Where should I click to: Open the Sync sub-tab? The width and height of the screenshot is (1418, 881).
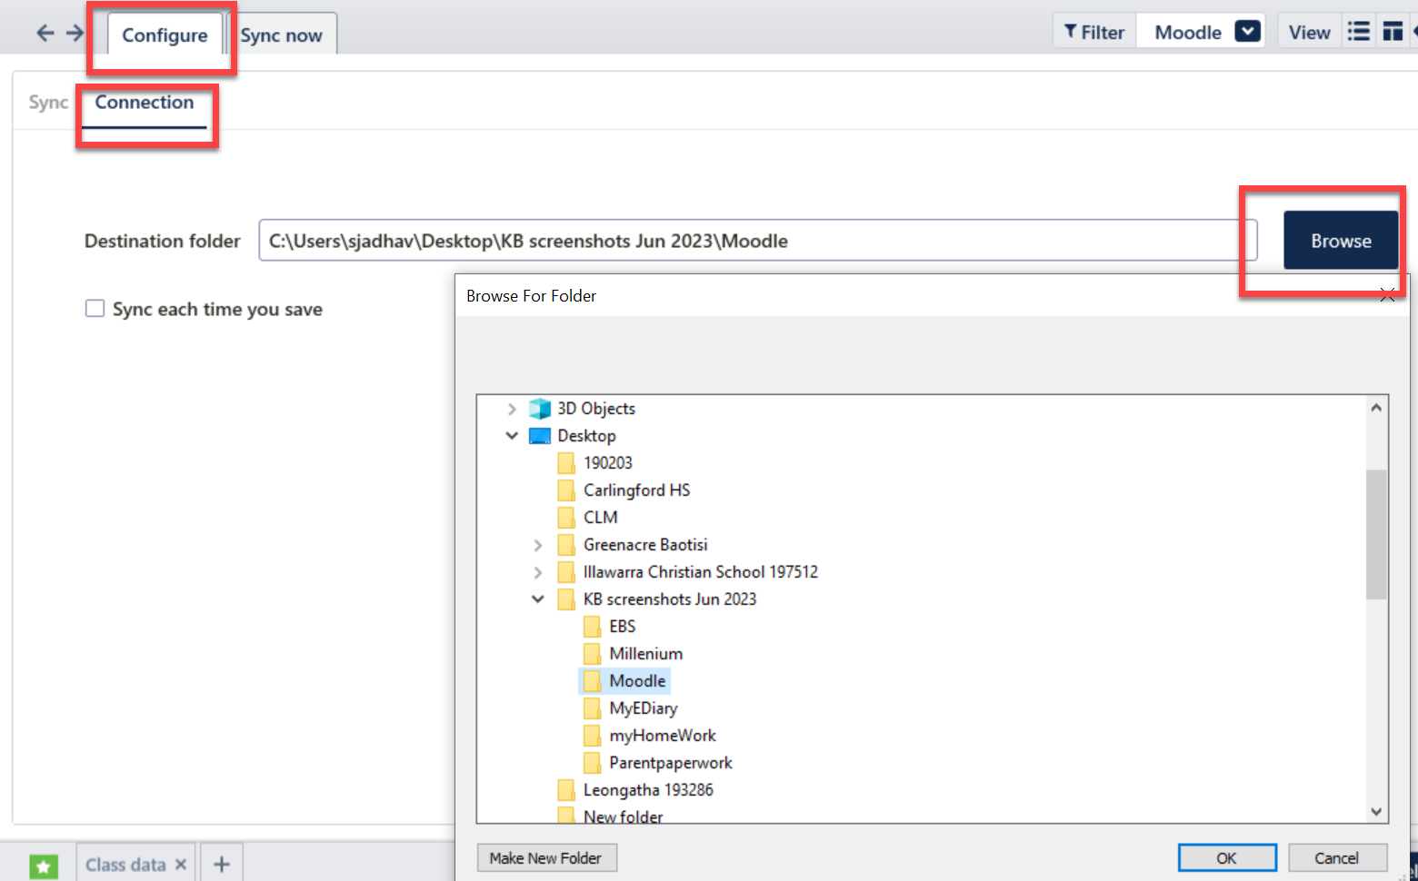click(x=48, y=103)
